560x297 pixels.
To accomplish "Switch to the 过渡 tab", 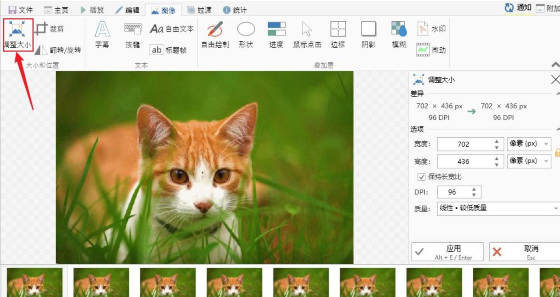I will [x=199, y=10].
